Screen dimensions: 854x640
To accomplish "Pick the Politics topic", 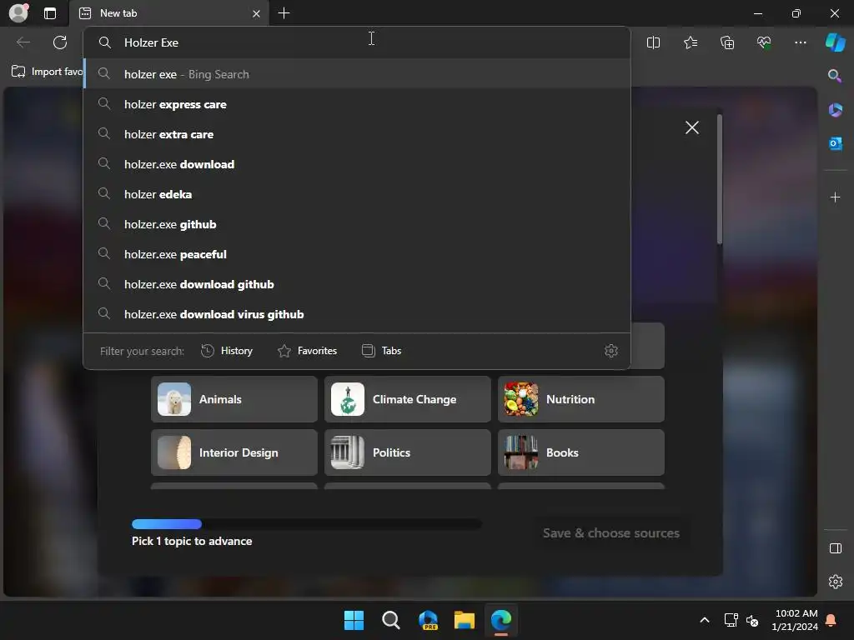I will pos(407,452).
